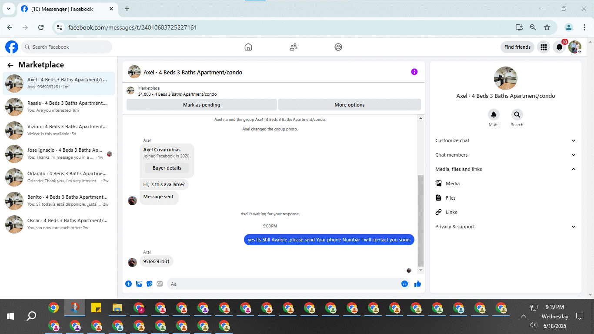This screenshot has width=594, height=334.
Task: Click the "Hi, is this available?" message
Action: click(x=164, y=184)
